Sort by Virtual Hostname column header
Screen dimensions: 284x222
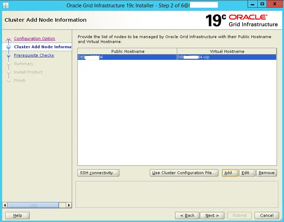[227, 51]
